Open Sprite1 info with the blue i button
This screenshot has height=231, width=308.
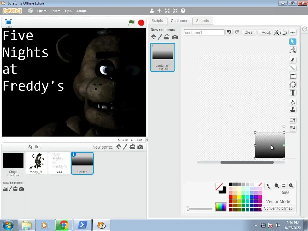[x=73, y=154]
